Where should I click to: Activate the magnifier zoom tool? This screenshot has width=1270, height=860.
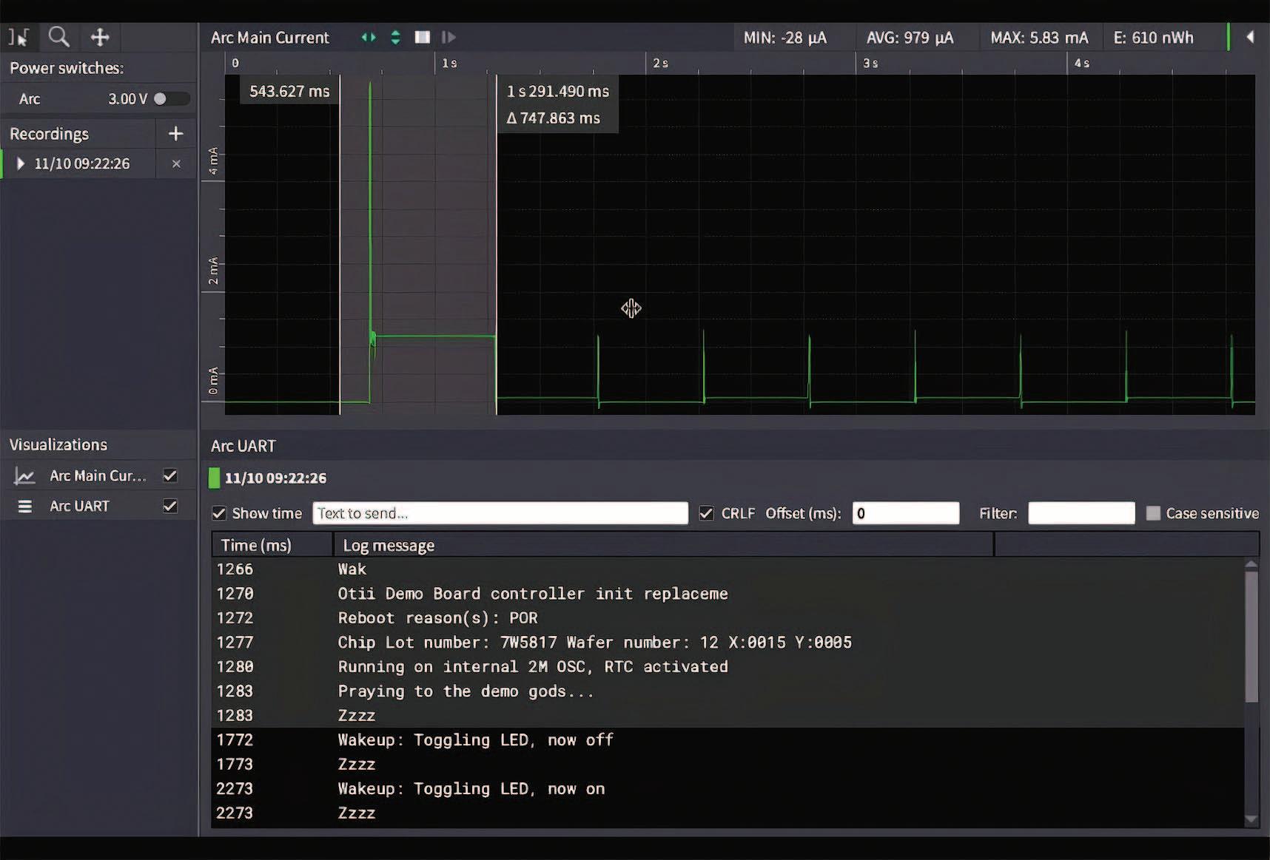(x=58, y=37)
